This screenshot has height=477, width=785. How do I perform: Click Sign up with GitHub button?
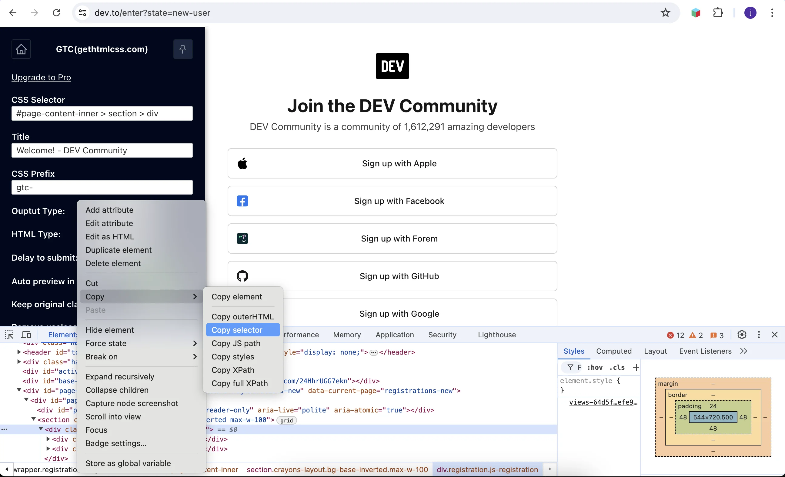click(x=392, y=276)
